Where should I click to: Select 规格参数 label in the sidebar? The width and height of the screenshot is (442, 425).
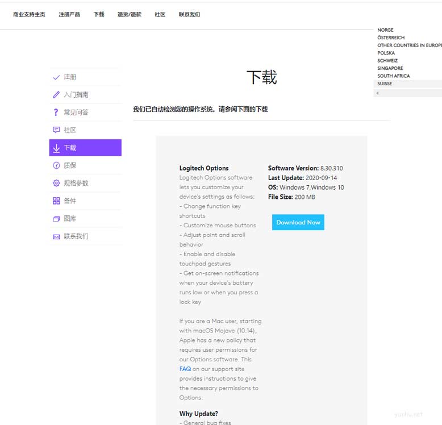(x=76, y=183)
